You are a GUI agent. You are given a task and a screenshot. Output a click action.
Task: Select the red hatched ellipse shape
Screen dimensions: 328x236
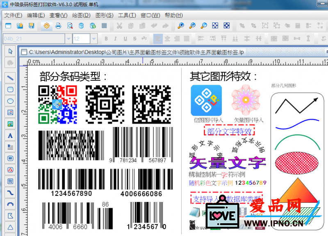click(297, 163)
